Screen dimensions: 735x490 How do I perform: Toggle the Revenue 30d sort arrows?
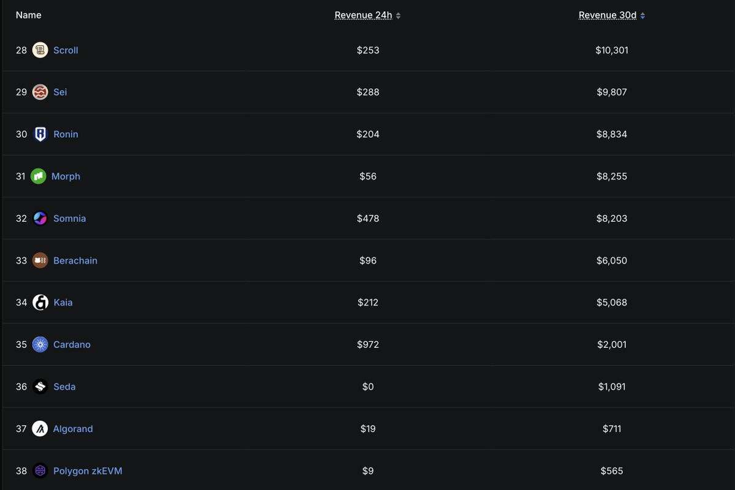coord(643,16)
